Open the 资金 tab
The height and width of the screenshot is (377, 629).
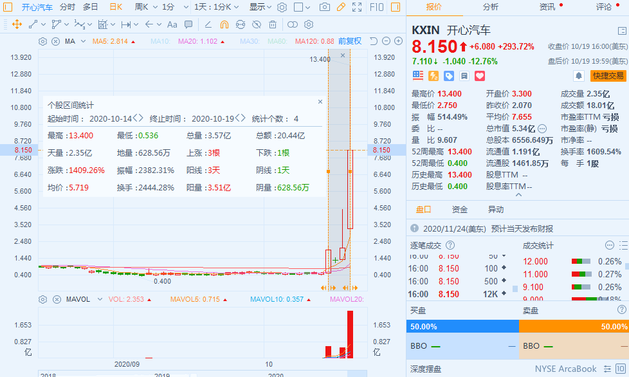pos(460,210)
